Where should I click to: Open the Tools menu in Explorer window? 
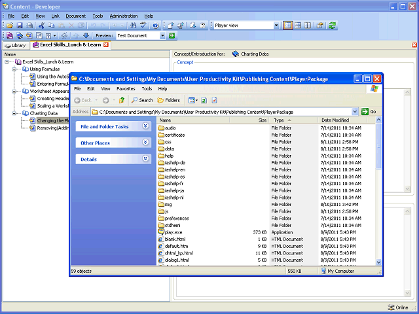tap(147, 89)
